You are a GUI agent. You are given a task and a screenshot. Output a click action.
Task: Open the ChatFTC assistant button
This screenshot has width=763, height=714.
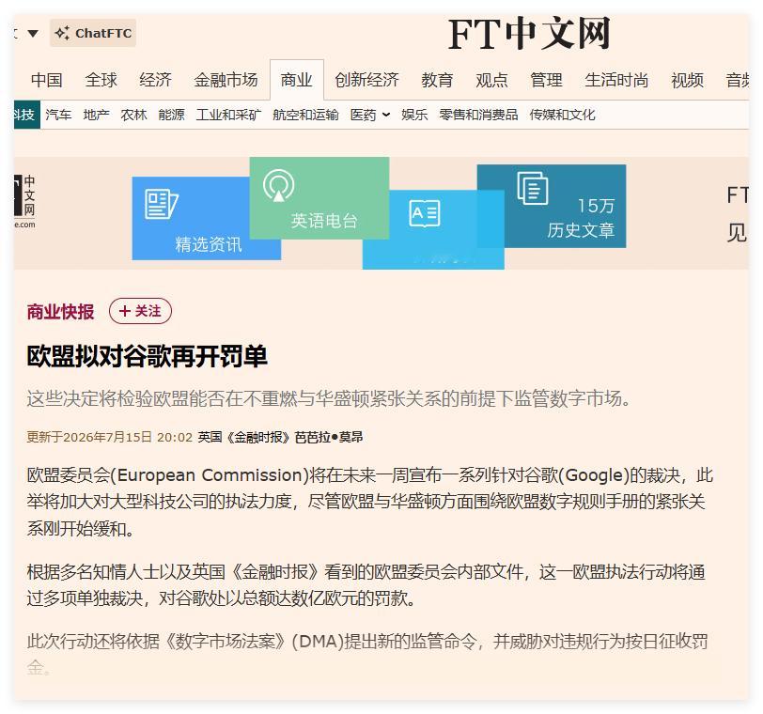(x=92, y=33)
